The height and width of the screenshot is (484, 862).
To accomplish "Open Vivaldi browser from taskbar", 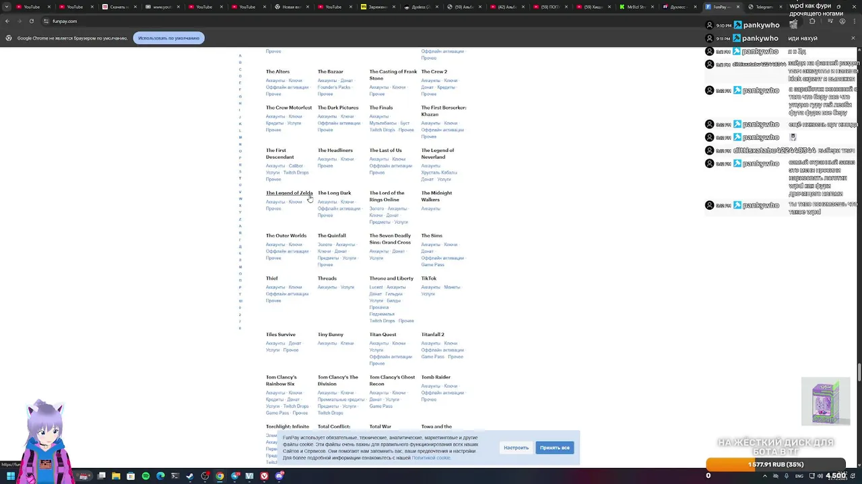I will (x=265, y=476).
